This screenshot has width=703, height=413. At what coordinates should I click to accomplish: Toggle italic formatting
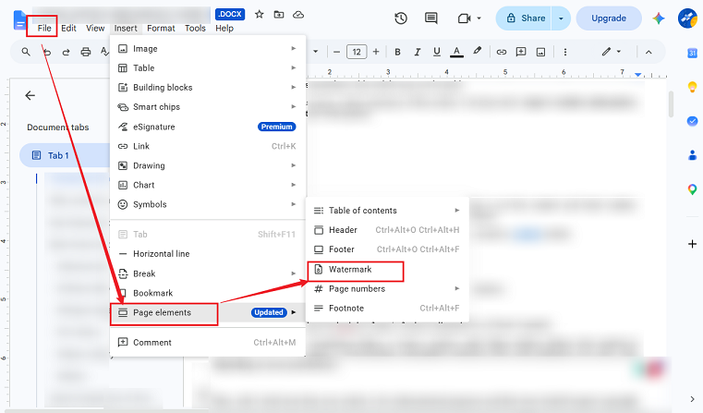pos(417,52)
